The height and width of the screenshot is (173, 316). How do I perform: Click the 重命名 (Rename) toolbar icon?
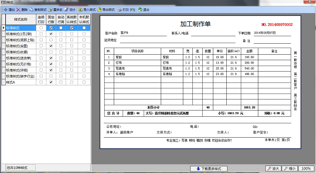[51, 9]
